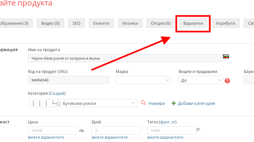Select the SEO tab

pyautogui.click(x=76, y=23)
